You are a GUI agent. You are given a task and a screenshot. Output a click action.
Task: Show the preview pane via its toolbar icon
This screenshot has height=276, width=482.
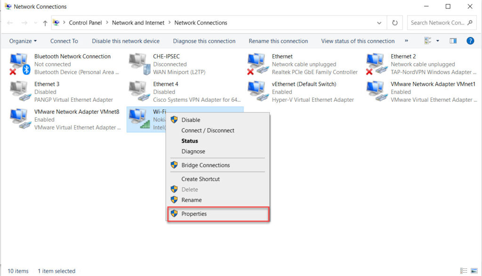452,41
